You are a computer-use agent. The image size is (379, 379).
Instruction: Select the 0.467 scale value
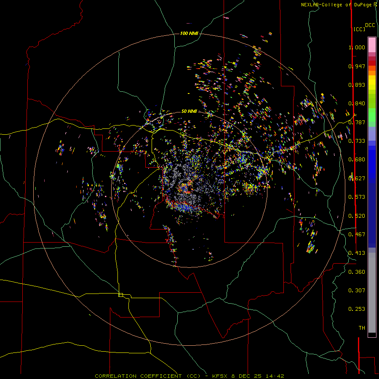tap(357, 235)
